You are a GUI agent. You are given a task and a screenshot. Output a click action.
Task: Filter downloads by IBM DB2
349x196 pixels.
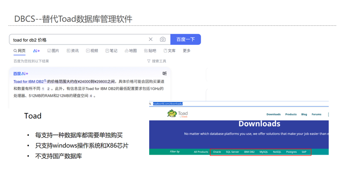[249, 152]
